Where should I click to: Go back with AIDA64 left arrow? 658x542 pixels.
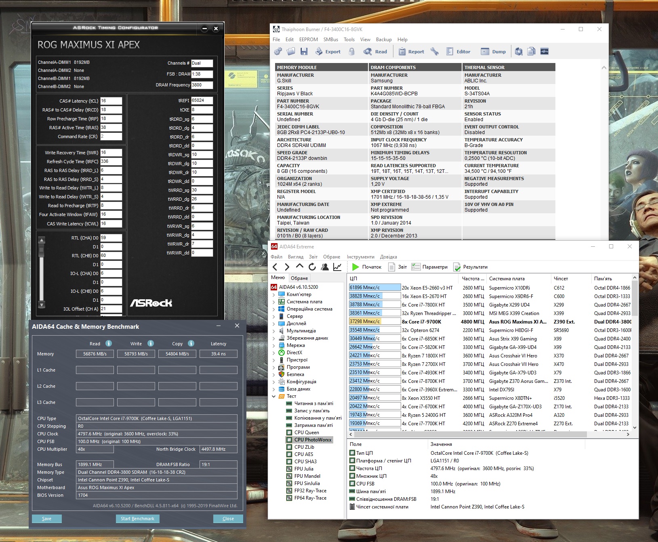[x=275, y=267]
